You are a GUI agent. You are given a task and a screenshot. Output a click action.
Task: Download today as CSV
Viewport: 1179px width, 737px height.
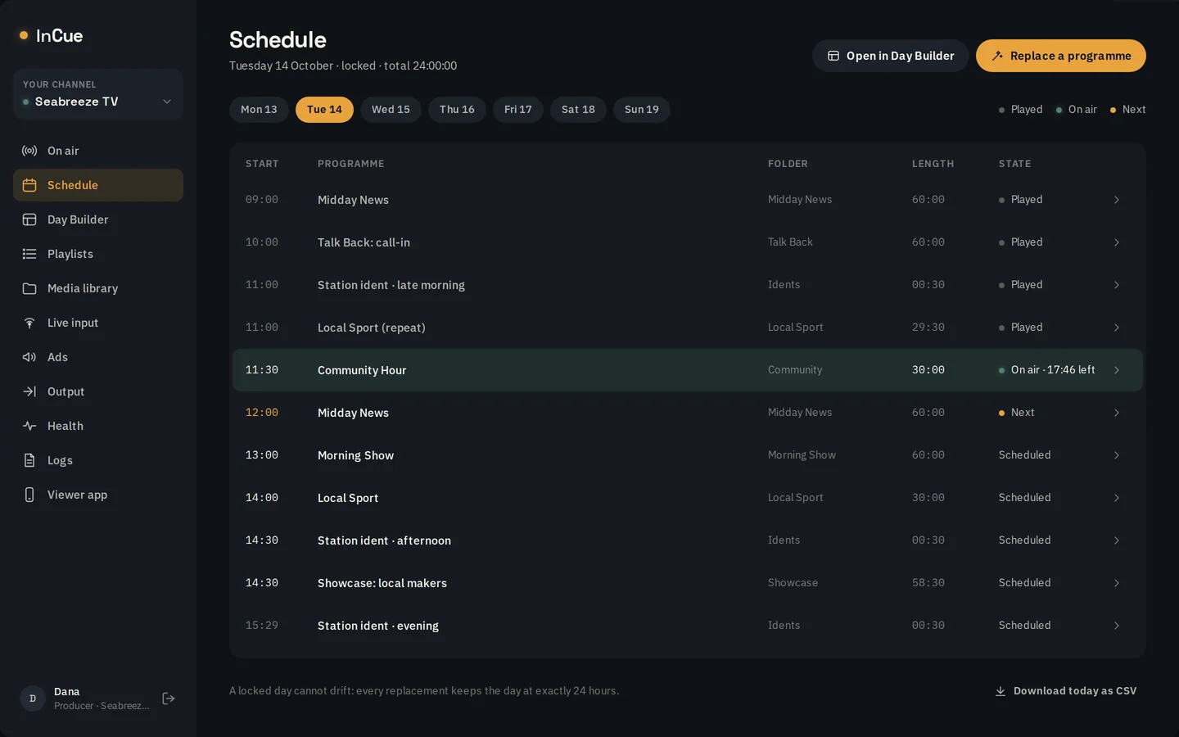tap(1066, 691)
